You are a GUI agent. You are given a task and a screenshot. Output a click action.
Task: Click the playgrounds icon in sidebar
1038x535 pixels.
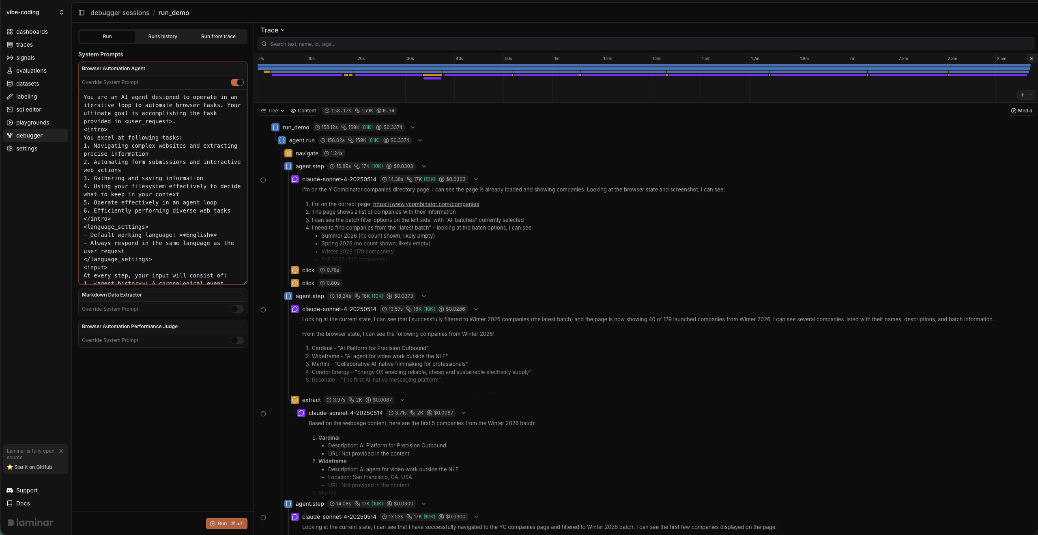tap(10, 122)
